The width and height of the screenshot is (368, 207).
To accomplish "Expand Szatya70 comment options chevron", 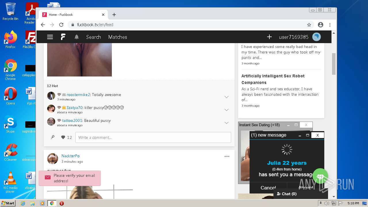I will tap(227, 110).
